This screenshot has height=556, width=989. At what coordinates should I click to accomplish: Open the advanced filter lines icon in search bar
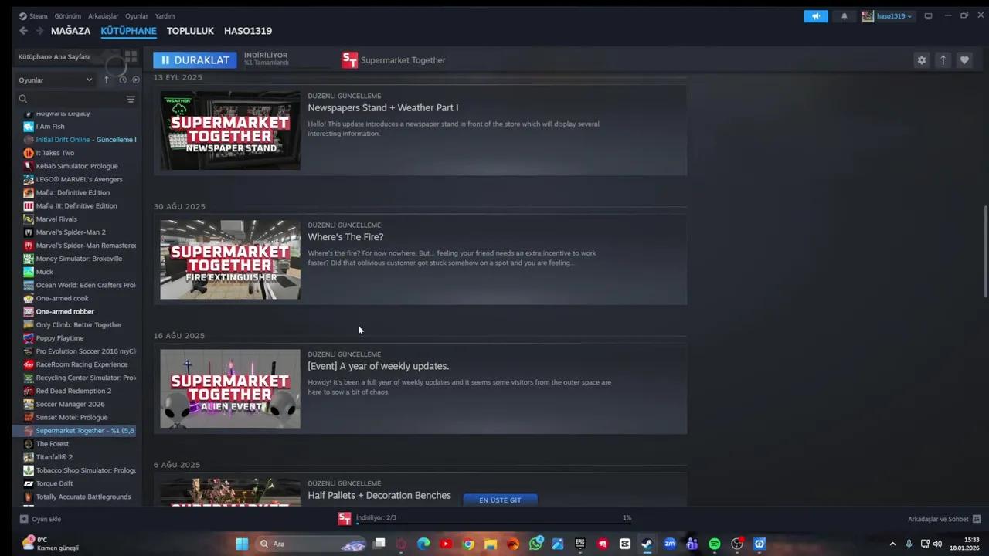[131, 99]
